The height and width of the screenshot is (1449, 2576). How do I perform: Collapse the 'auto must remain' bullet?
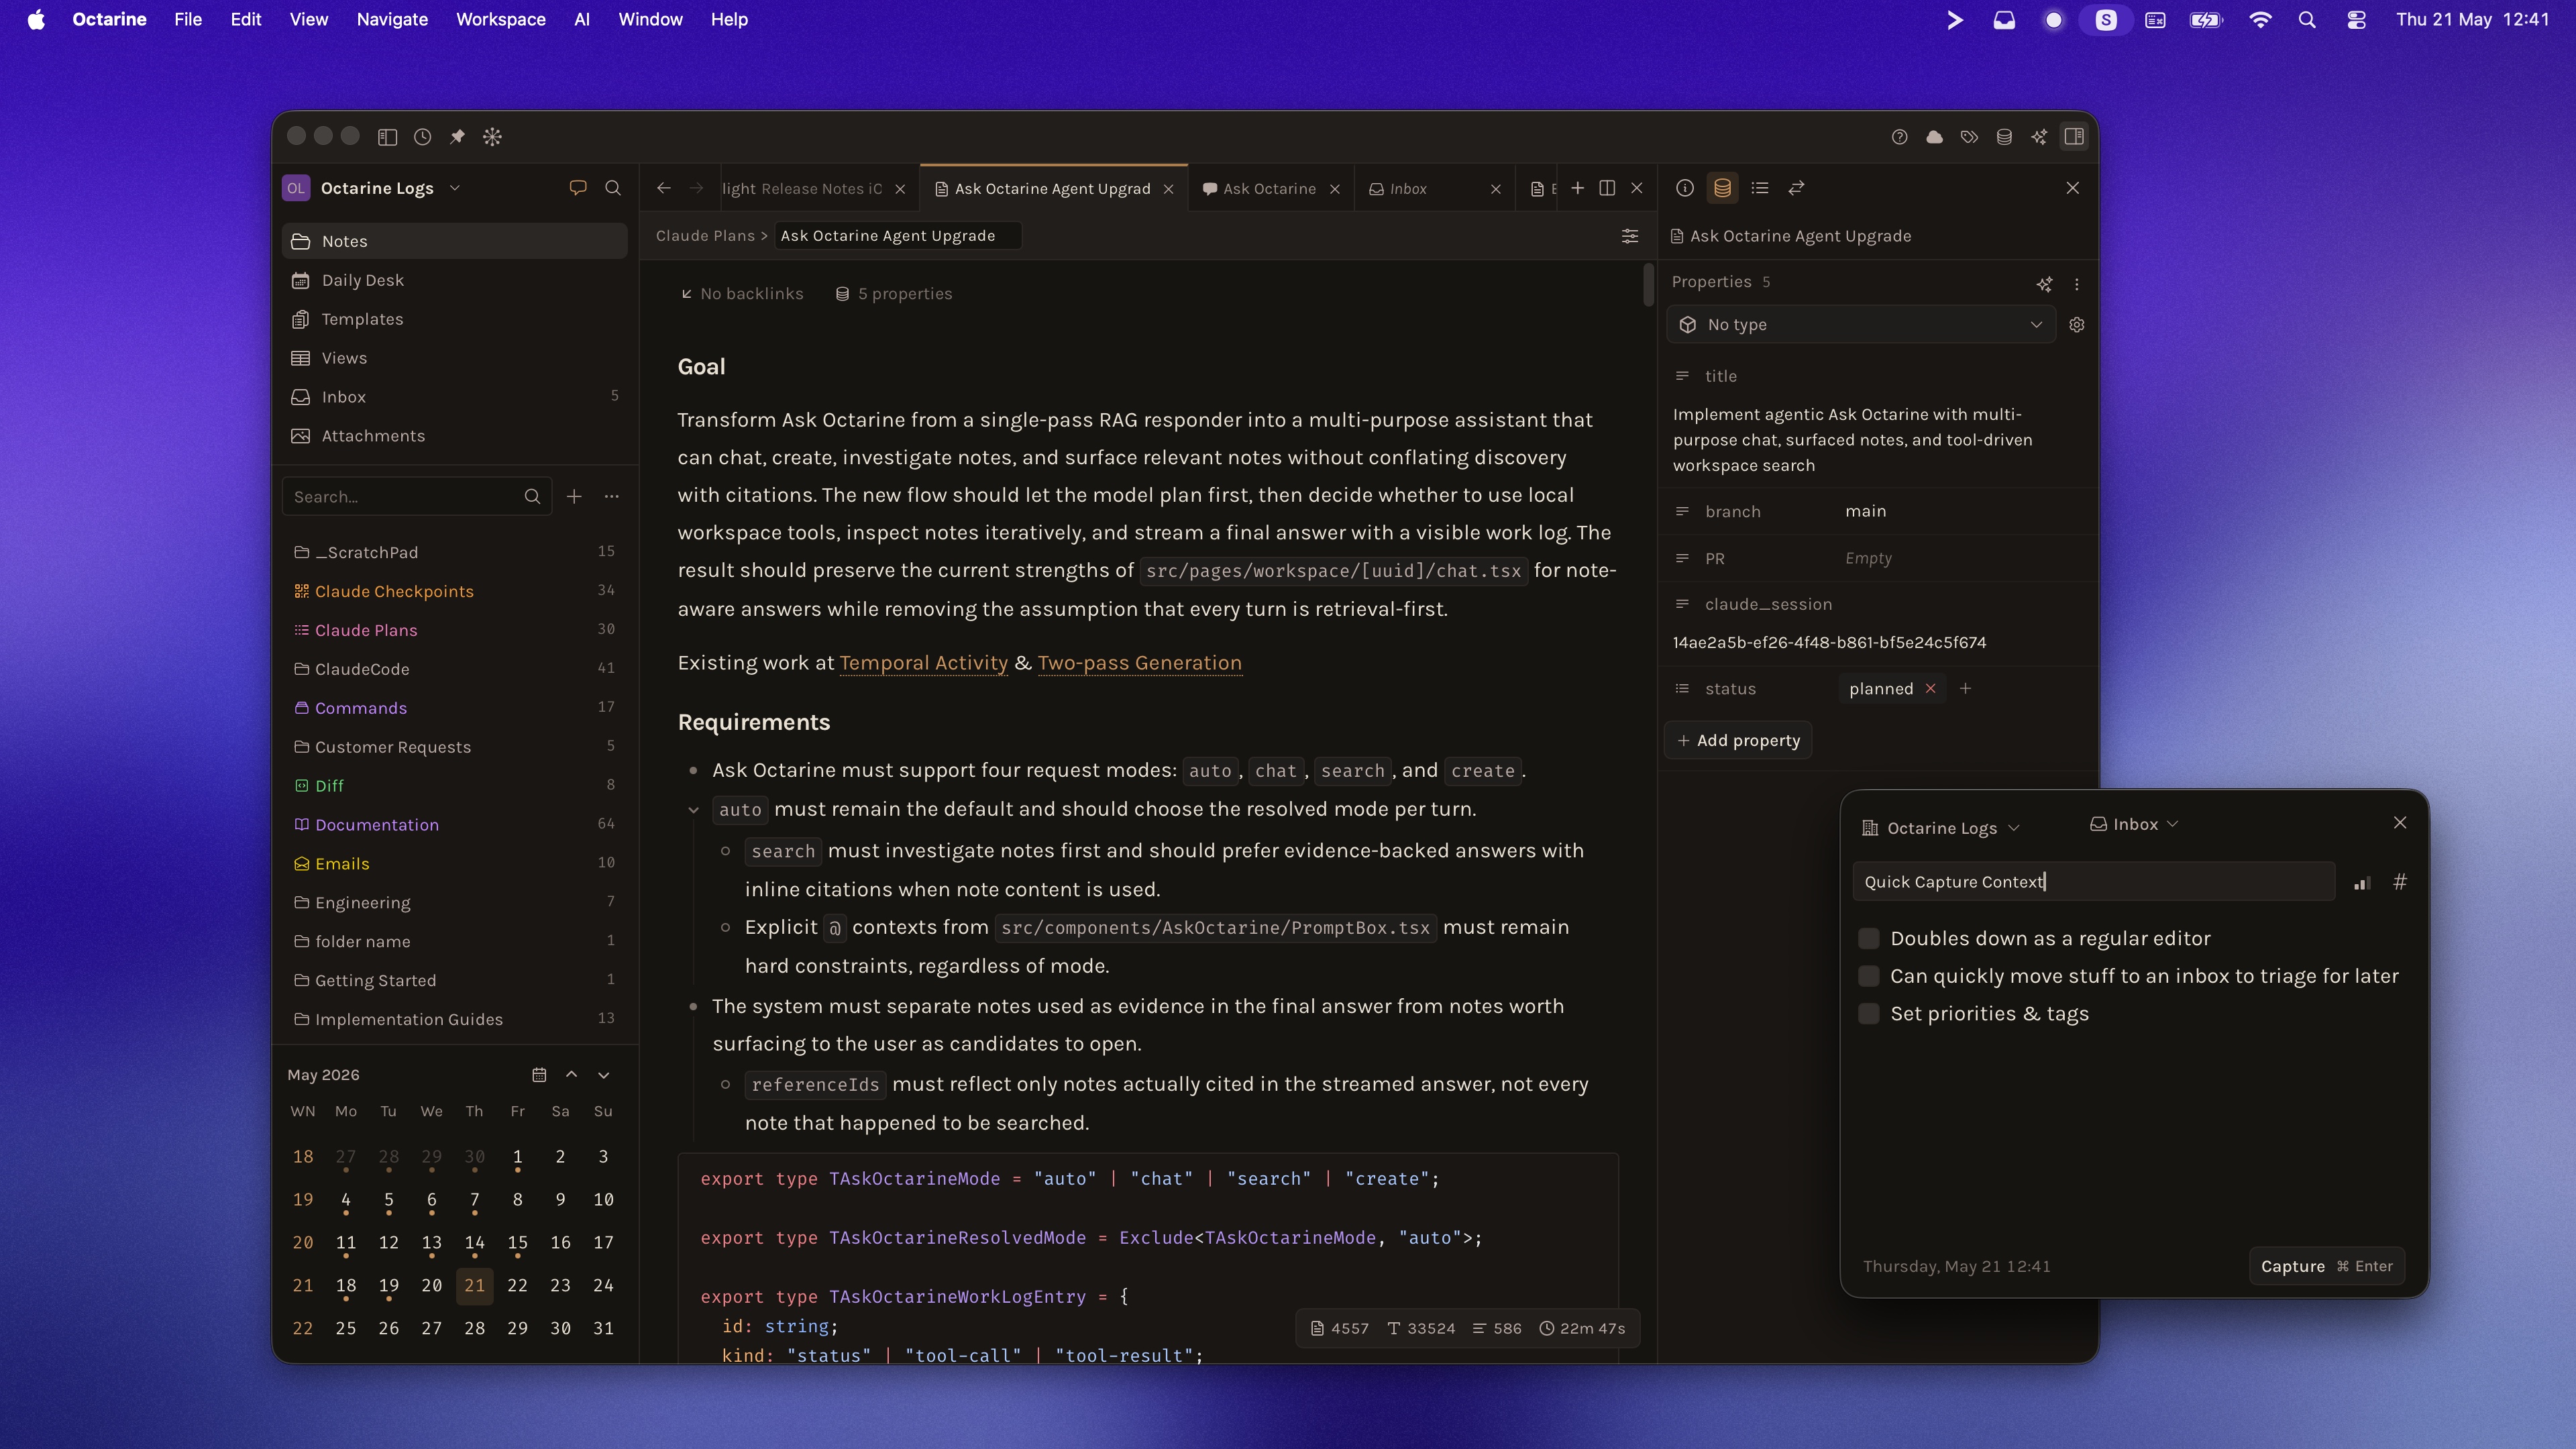click(693, 810)
